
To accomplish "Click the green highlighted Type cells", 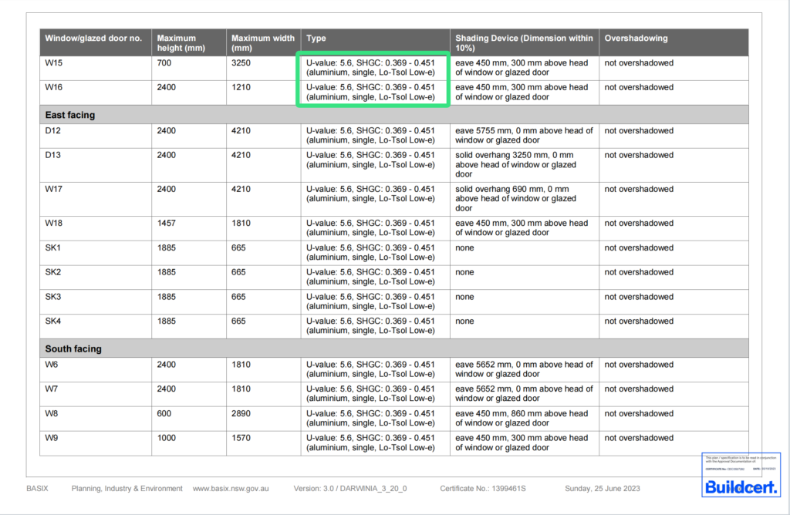I will coord(373,79).
